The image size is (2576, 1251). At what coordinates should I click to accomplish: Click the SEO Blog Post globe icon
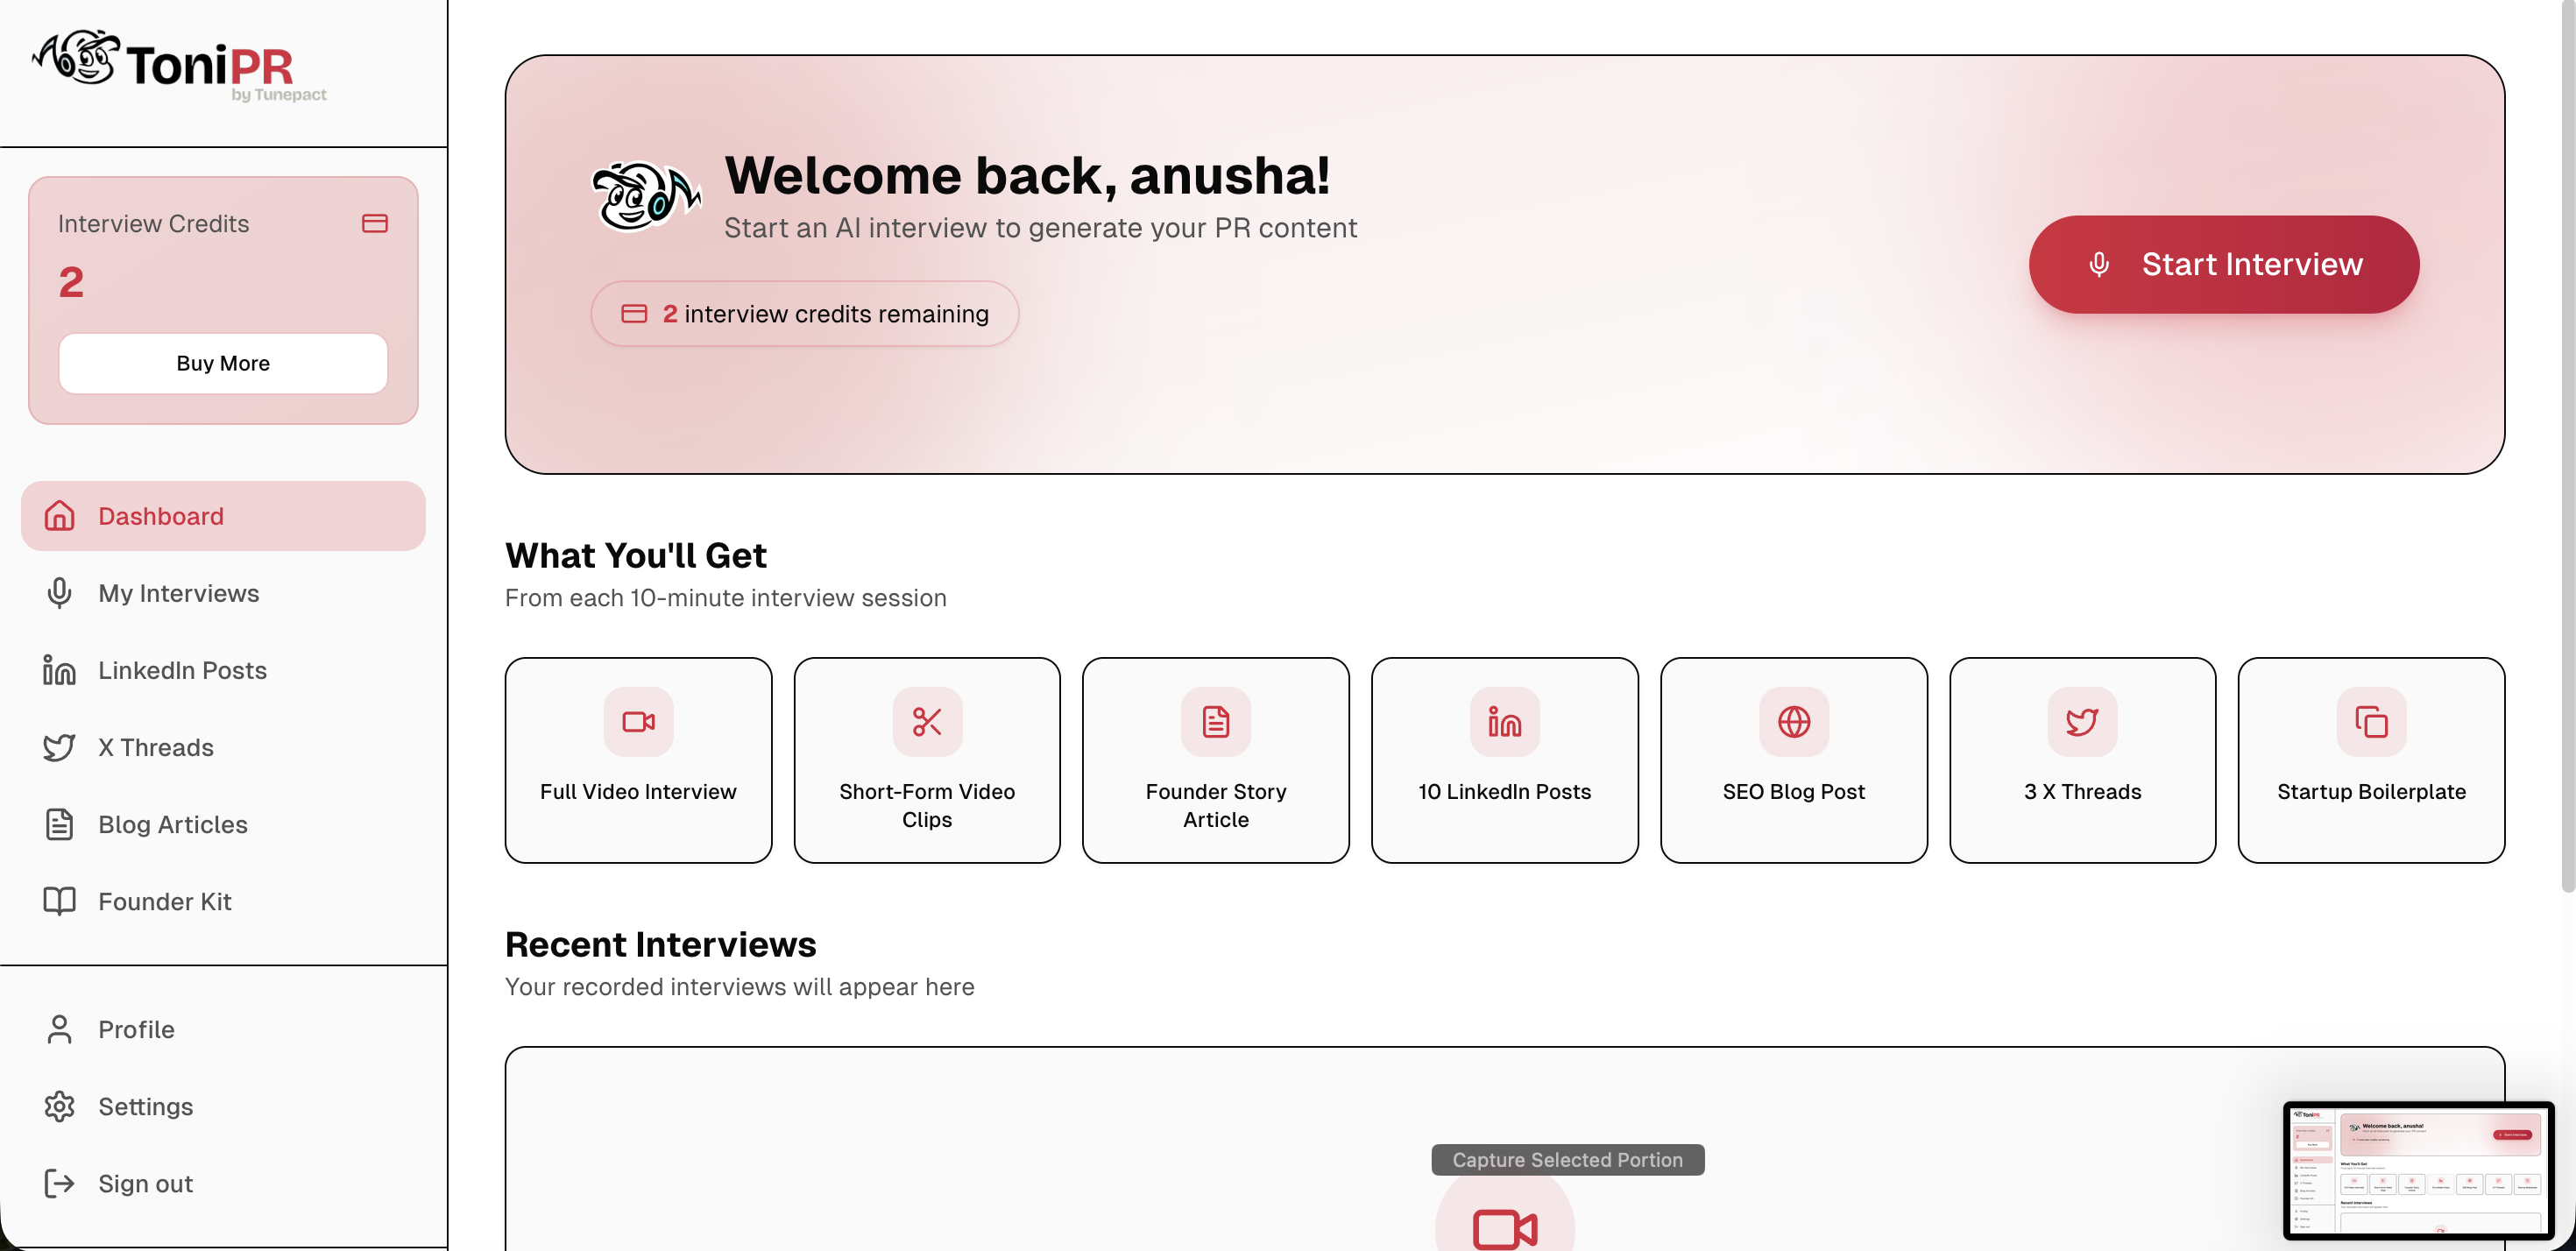[x=1794, y=721]
